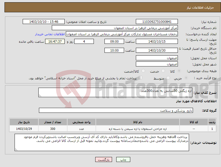Screen dimensions: 221x167
Task: Click the resize handle of description textarea
Action: click(x=40, y=96)
